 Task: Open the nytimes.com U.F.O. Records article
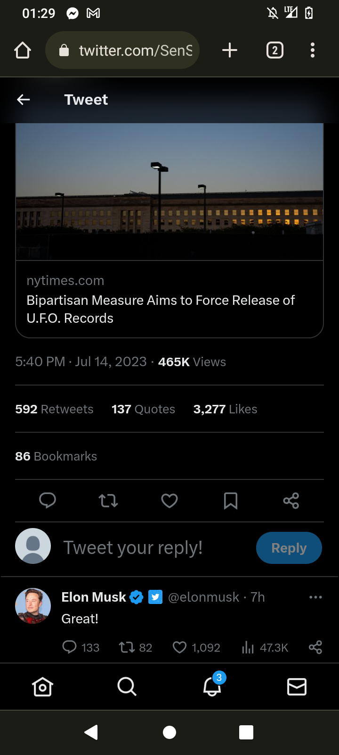coord(169,300)
